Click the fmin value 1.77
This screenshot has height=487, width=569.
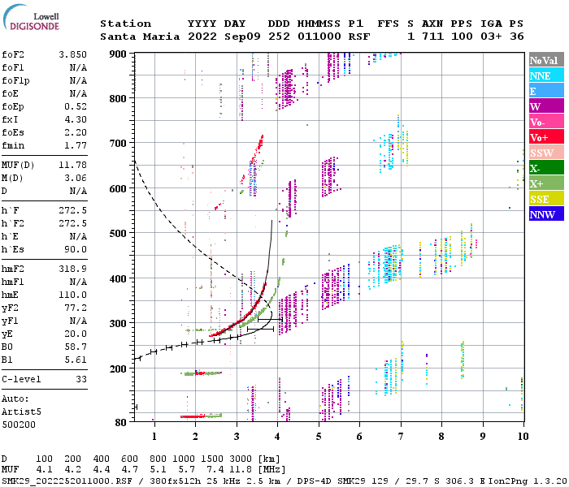pyautogui.click(x=76, y=145)
